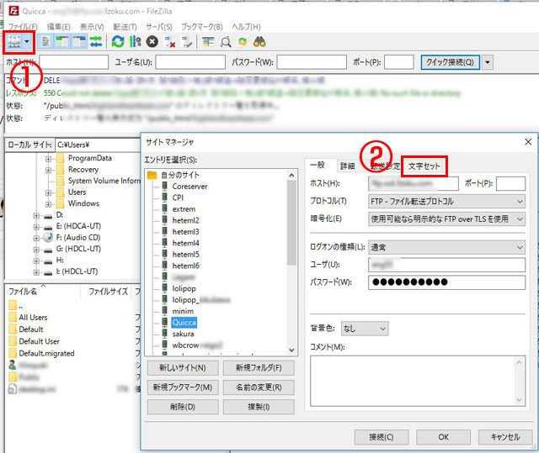Toggle synchronized browsing icon
This screenshot has width=539, height=453.
pyautogui.click(x=243, y=42)
